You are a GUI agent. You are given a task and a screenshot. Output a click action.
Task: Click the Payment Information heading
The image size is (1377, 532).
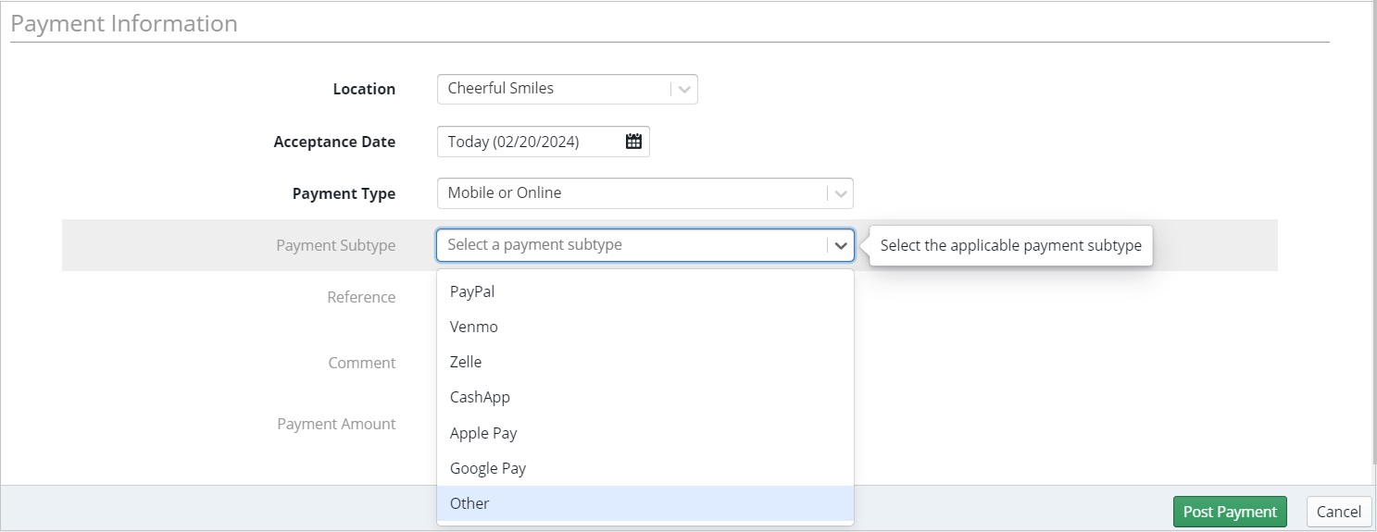coord(124,24)
